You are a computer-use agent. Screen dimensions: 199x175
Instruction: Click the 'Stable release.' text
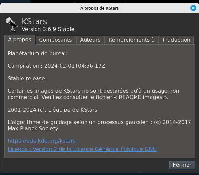27,78
